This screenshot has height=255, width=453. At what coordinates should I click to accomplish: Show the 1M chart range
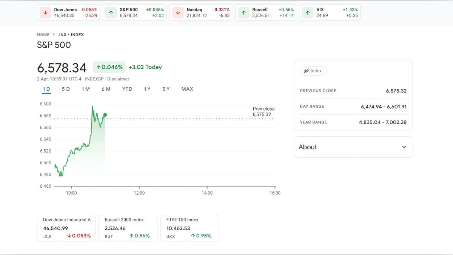click(x=86, y=89)
